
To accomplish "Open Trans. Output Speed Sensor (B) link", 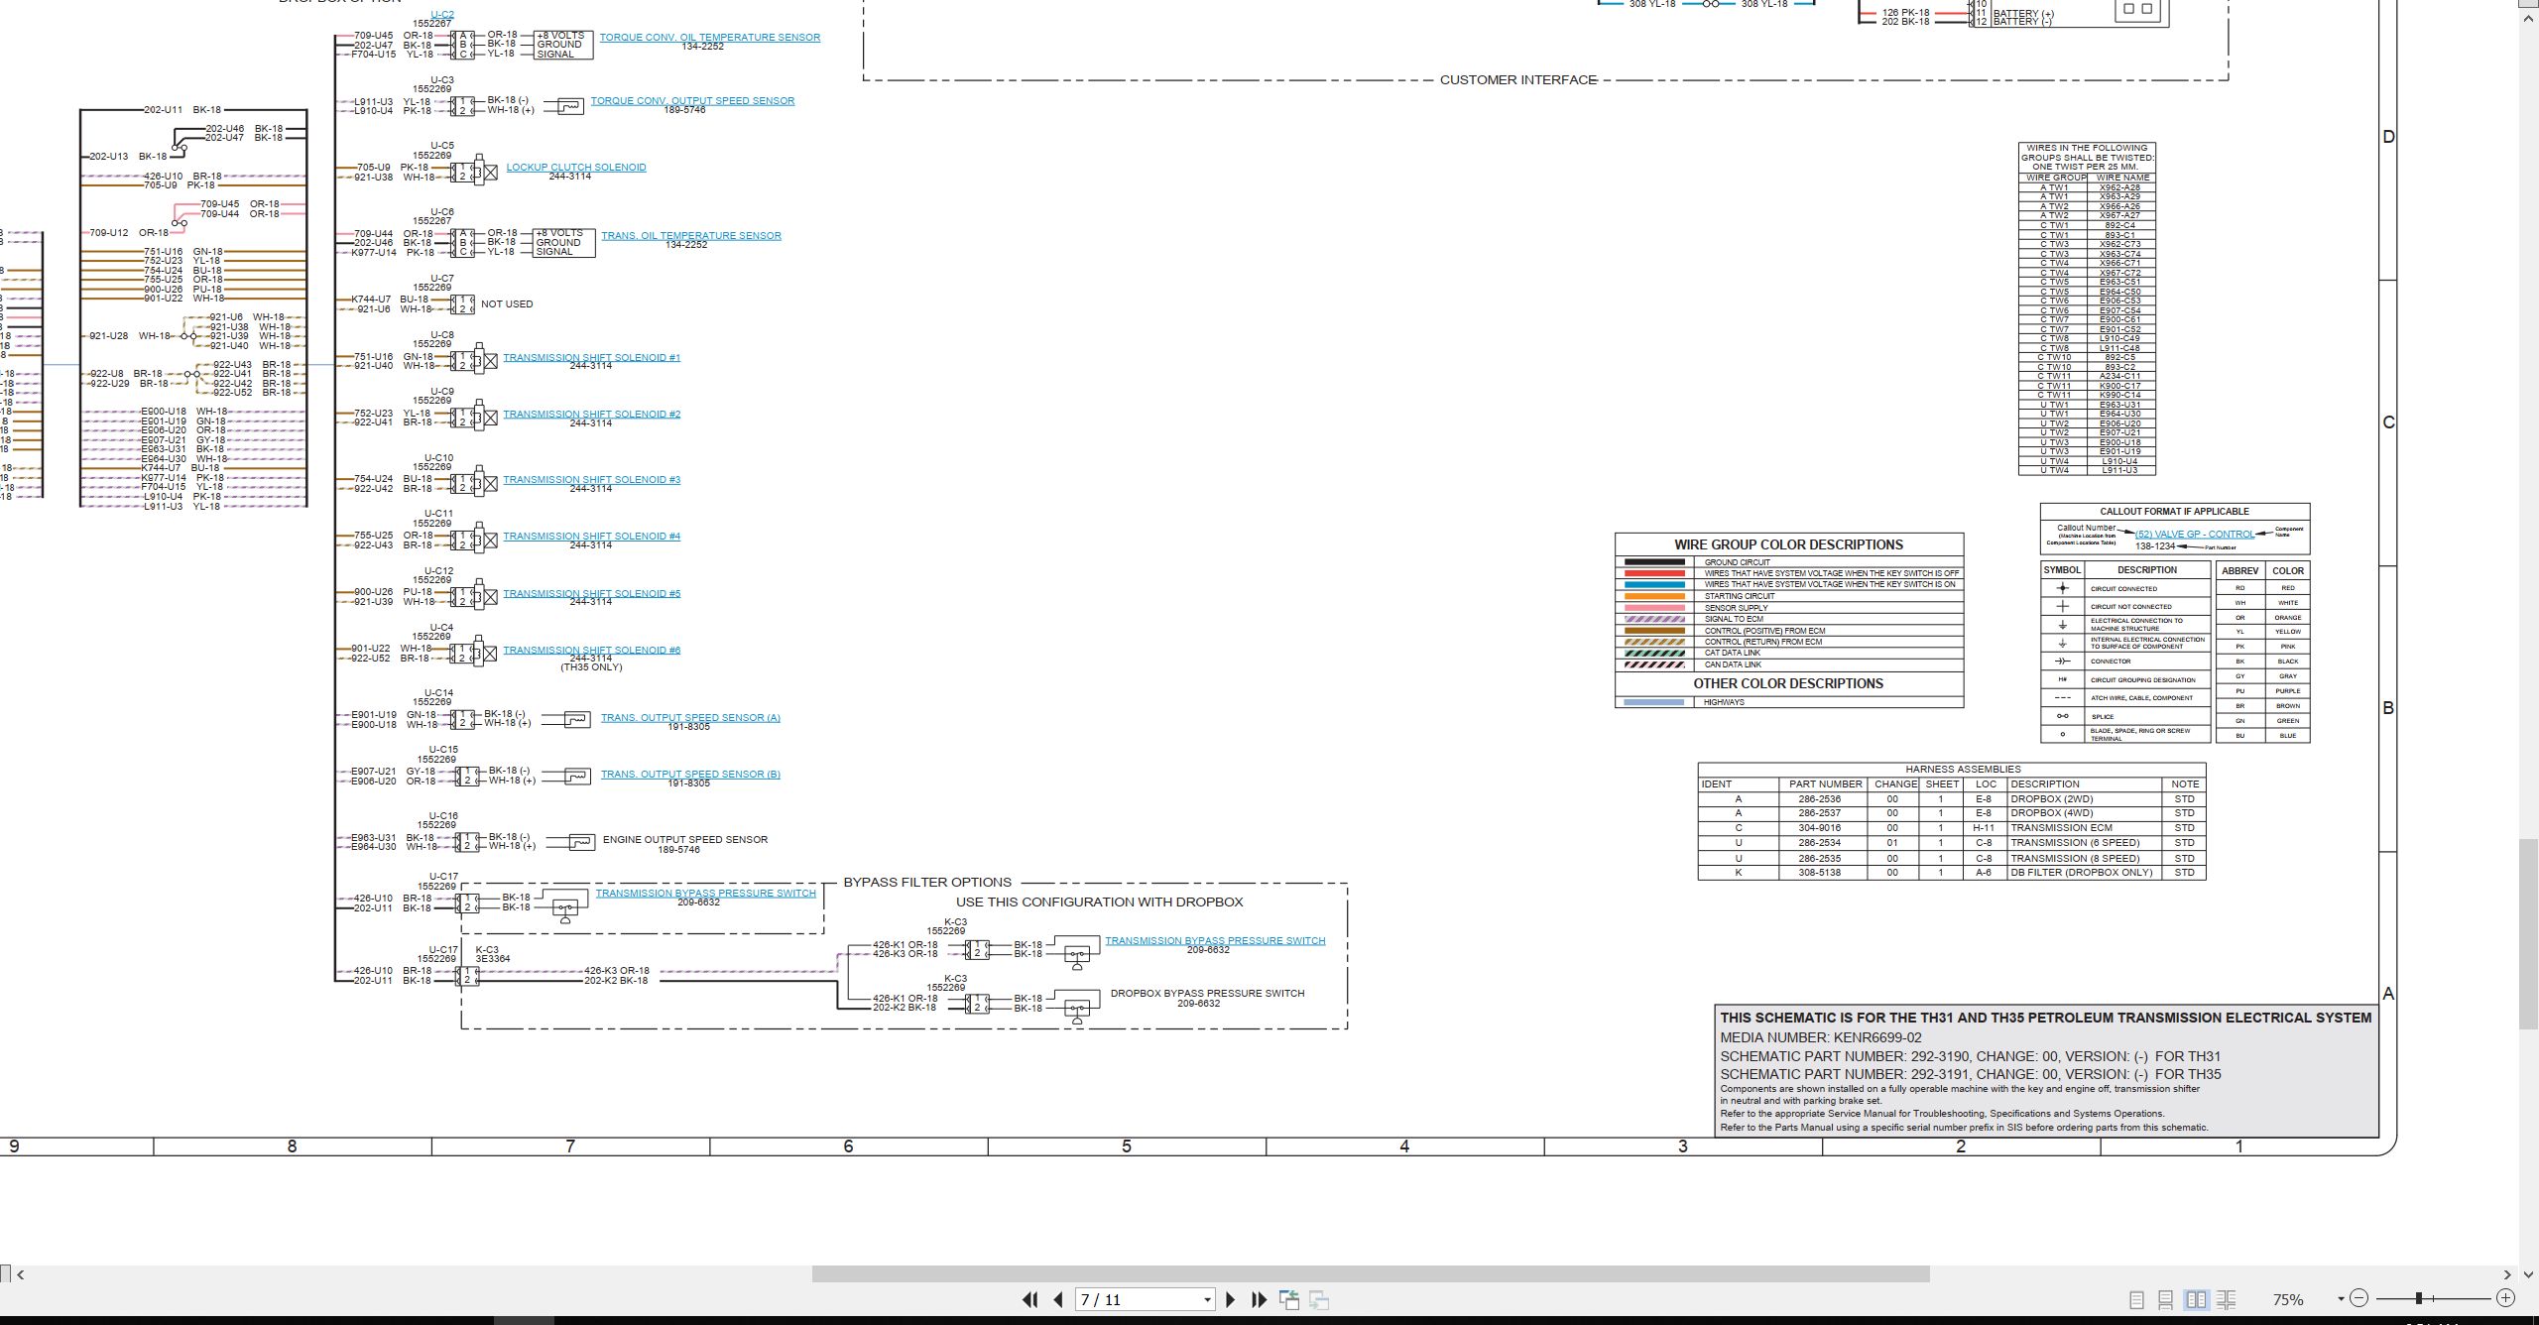I will [x=690, y=775].
